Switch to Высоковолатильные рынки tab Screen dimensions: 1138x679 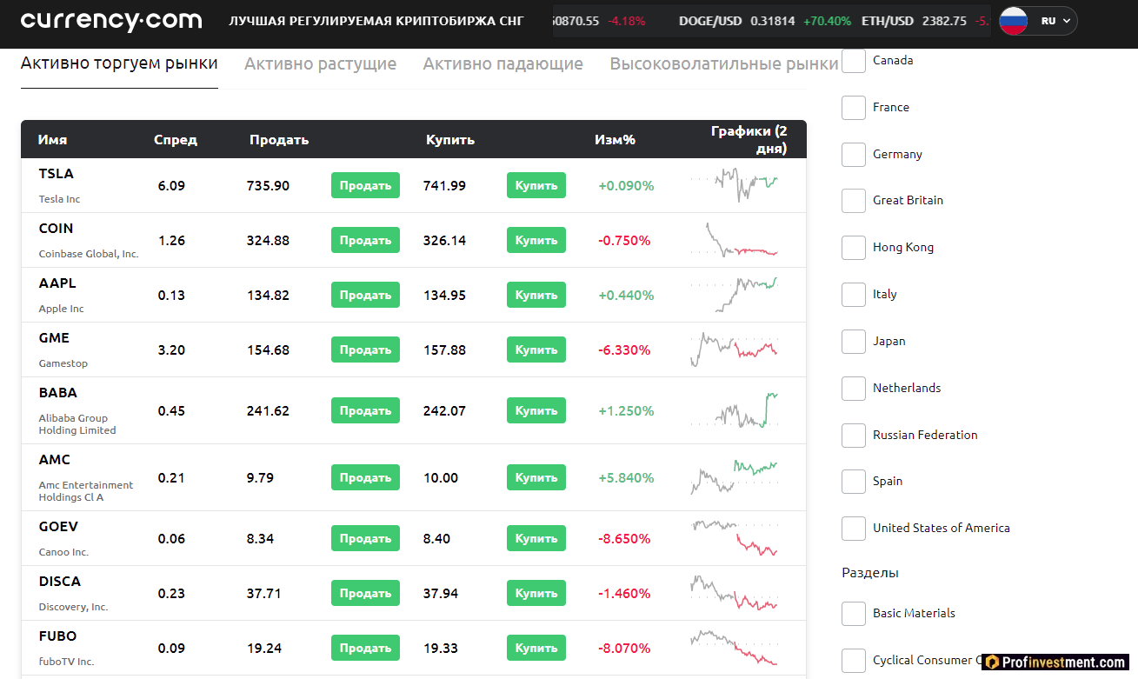724,63
